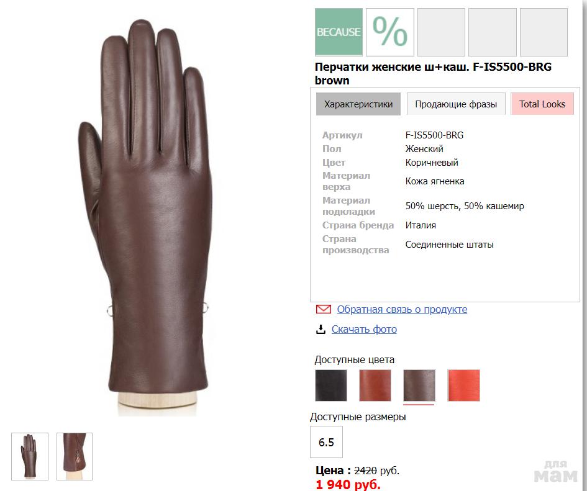The height and width of the screenshot is (491, 587).
Task: Click the large brown glove product image
Action: coord(145,217)
